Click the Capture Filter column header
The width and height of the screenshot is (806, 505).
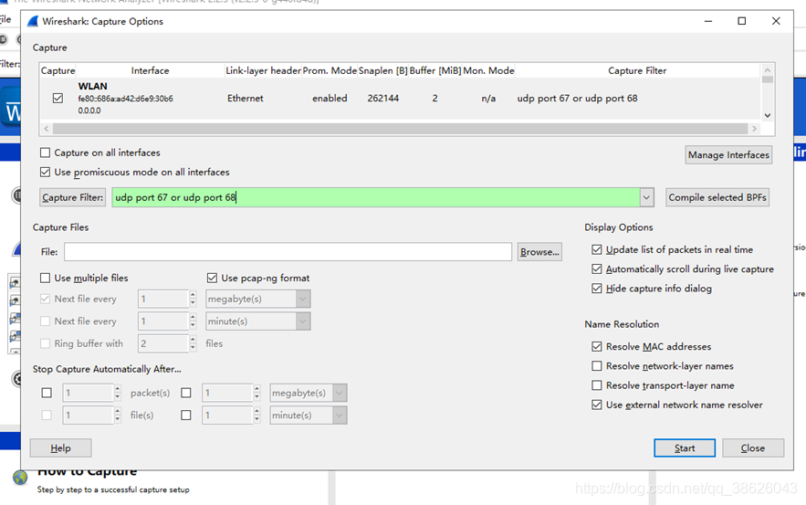point(637,70)
